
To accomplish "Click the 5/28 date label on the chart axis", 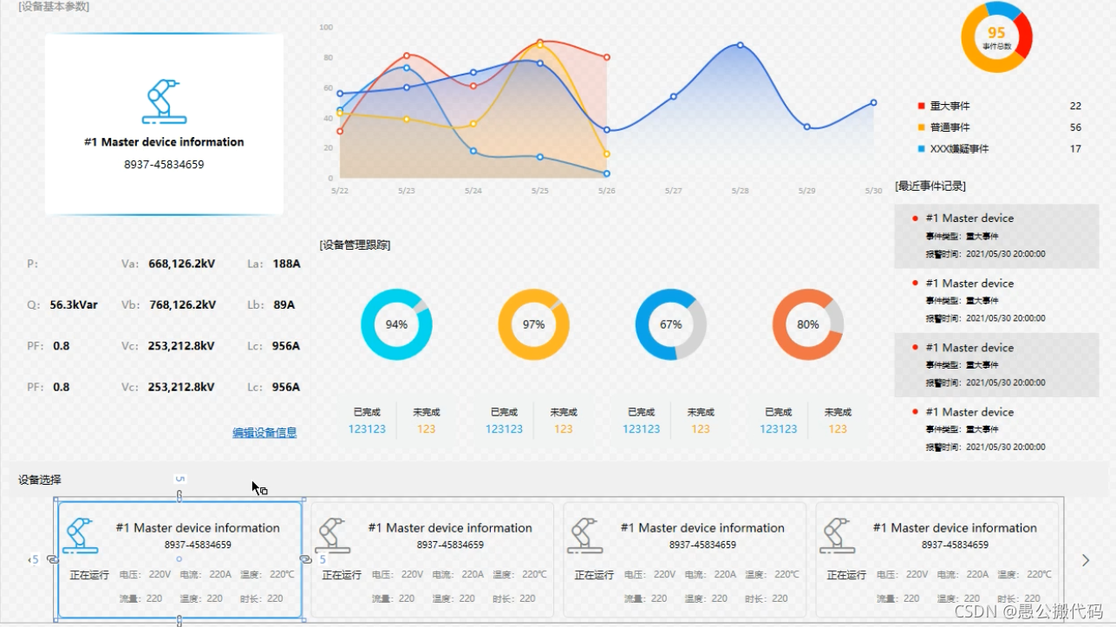I will coord(740,191).
